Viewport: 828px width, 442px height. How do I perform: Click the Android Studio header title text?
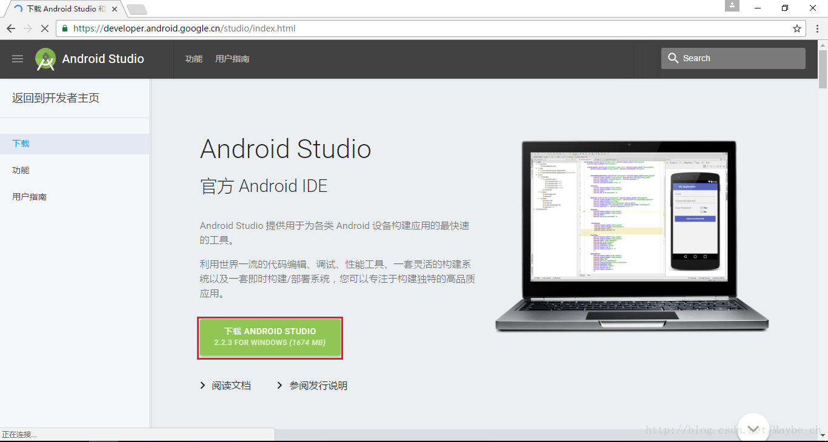(103, 59)
